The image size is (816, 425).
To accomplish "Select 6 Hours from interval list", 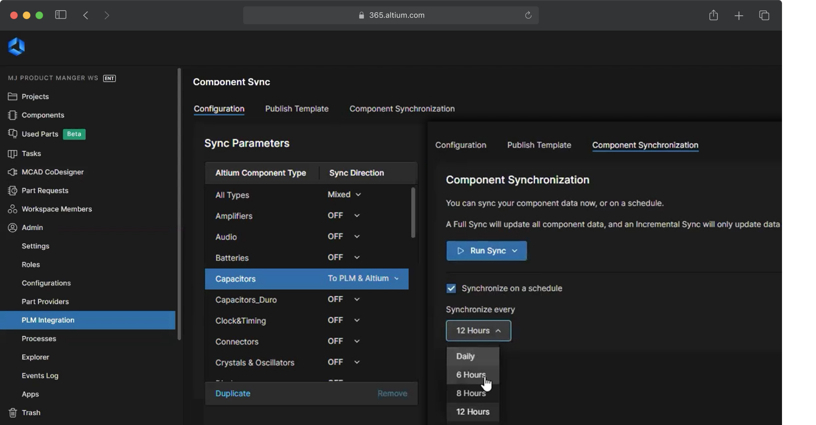I will (470, 375).
